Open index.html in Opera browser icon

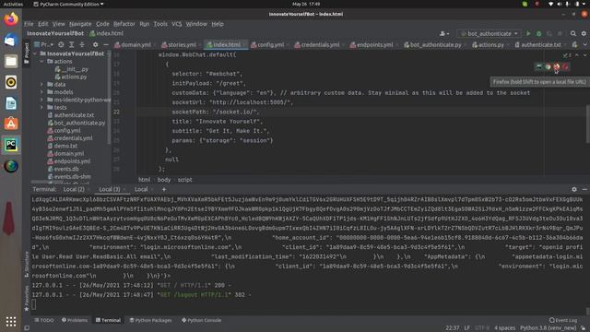565,66
